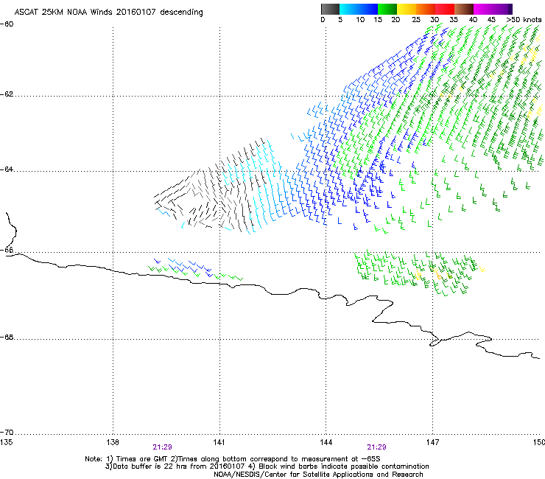This screenshot has width=545, height=479.
Task: Select the -64 latitude axis label
Action: pos(7,169)
